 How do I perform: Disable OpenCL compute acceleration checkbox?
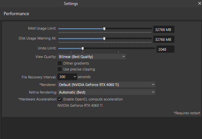point(60,99)
